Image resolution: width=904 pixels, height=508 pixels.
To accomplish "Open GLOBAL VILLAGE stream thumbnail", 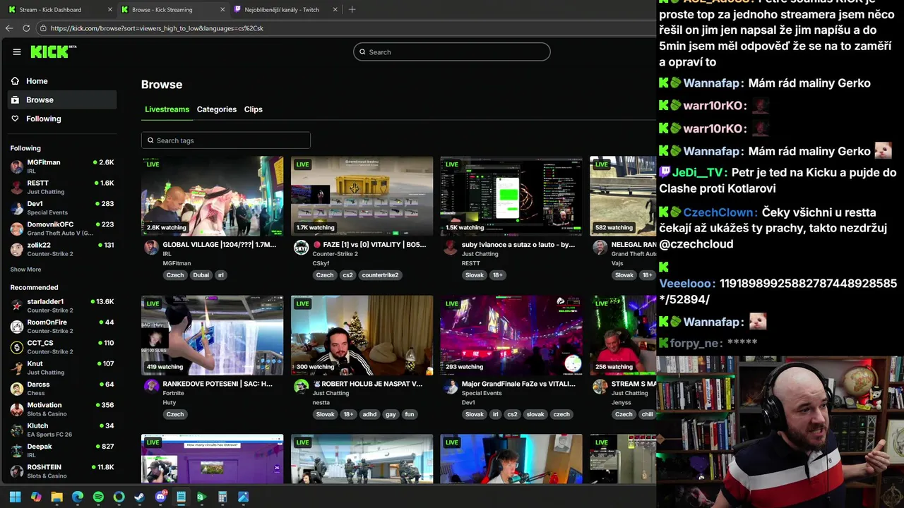I will (x=213, y=196).
